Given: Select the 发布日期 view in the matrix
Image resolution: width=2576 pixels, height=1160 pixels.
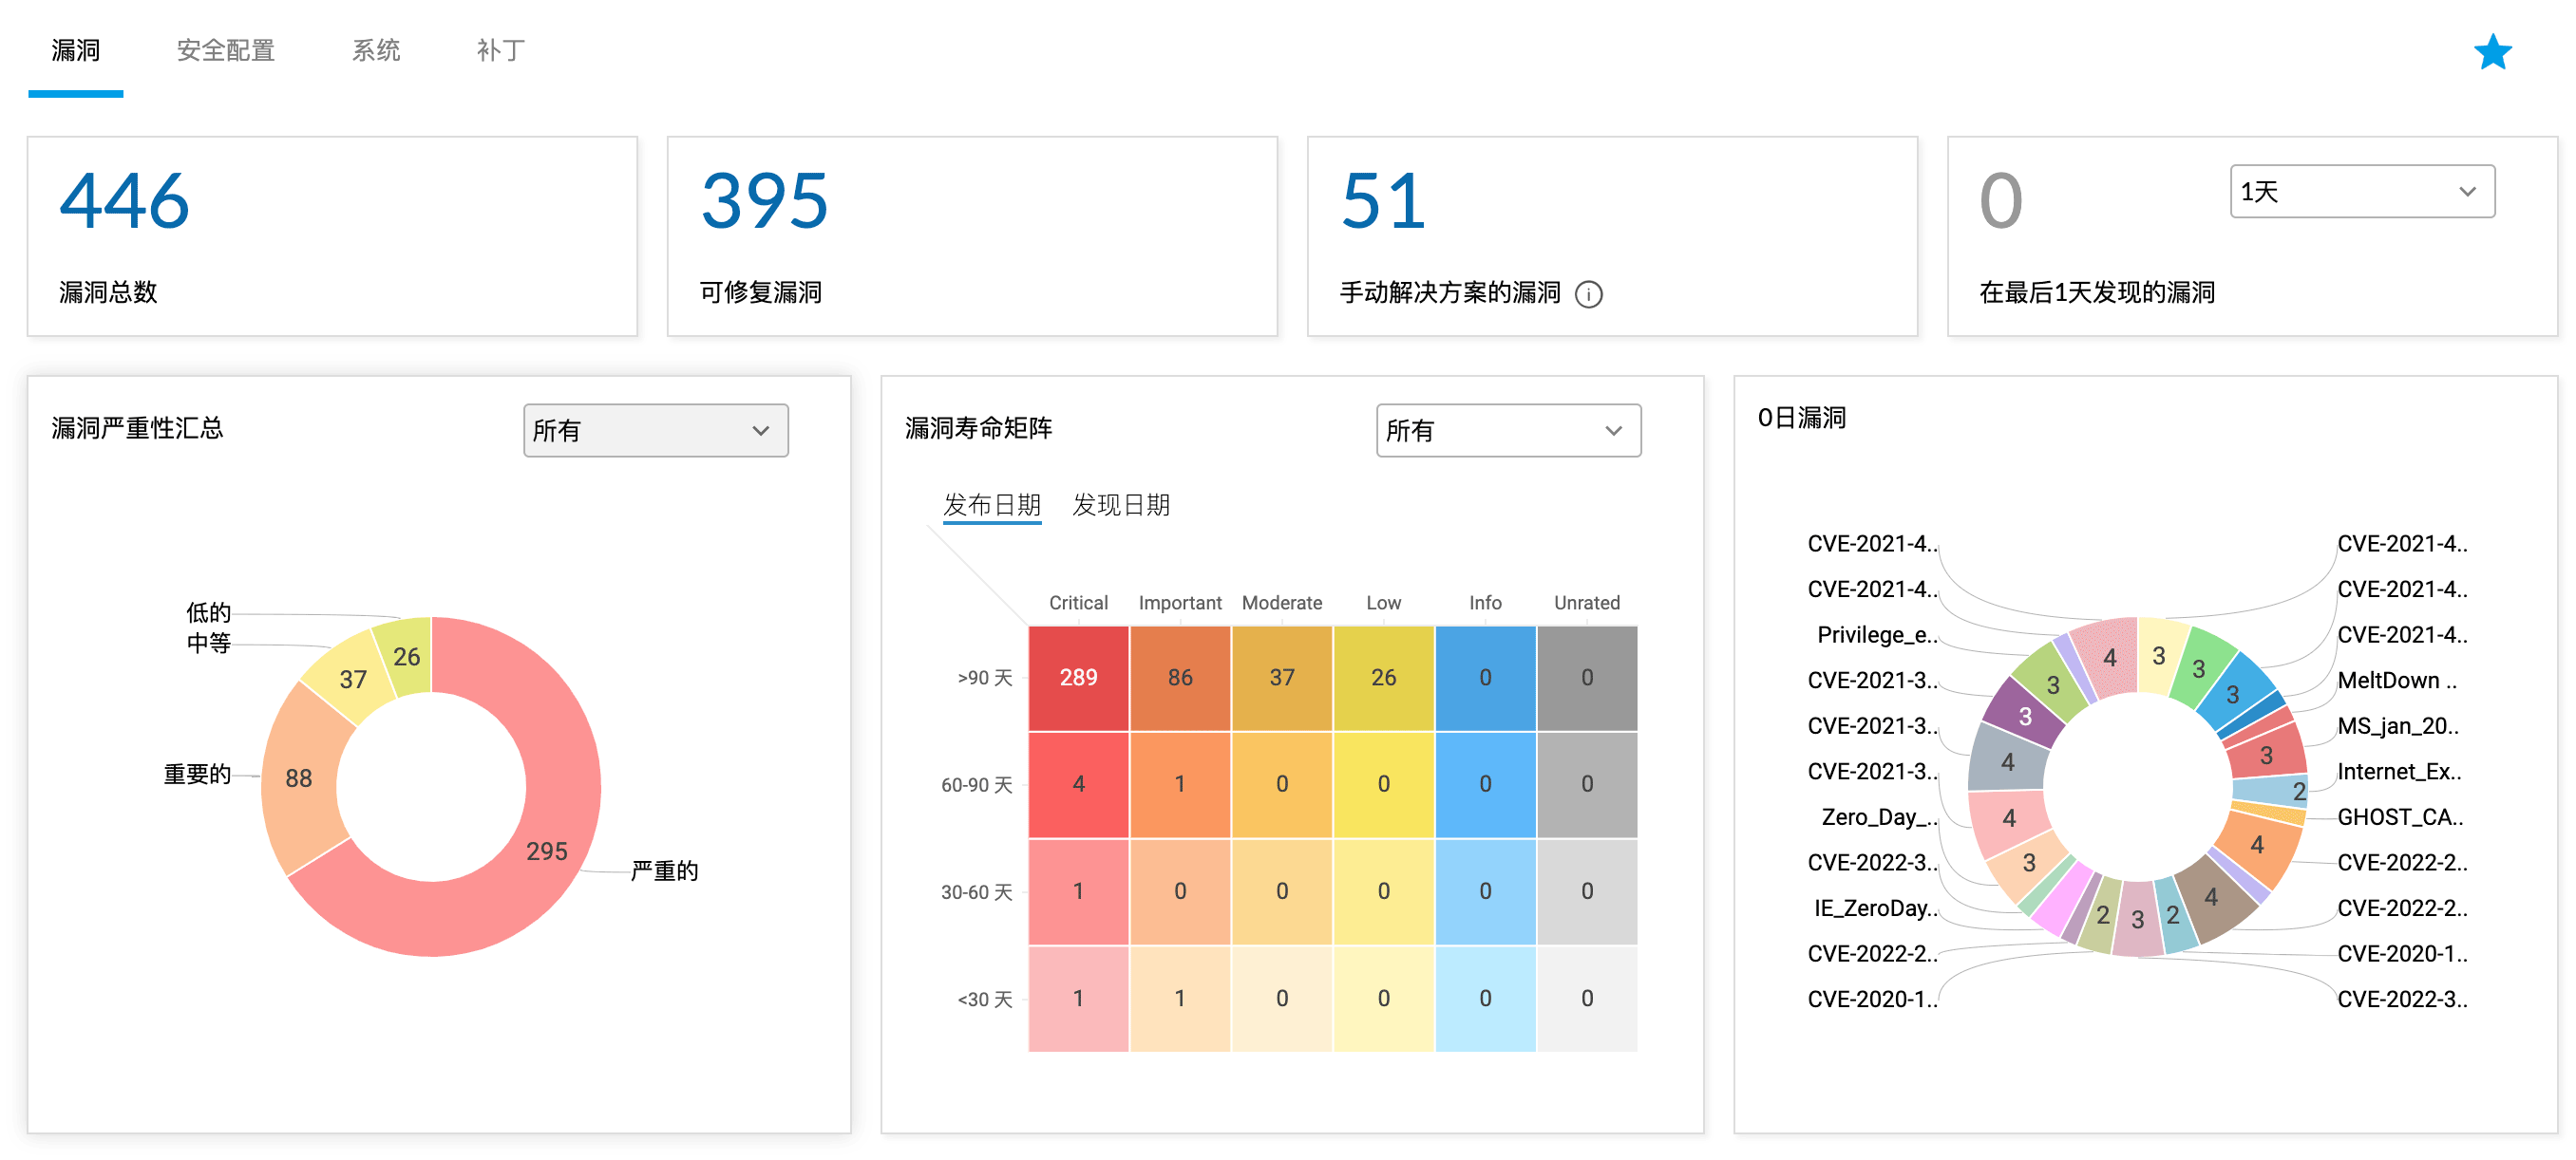Looking at the screenshot, I should (991, 506).
